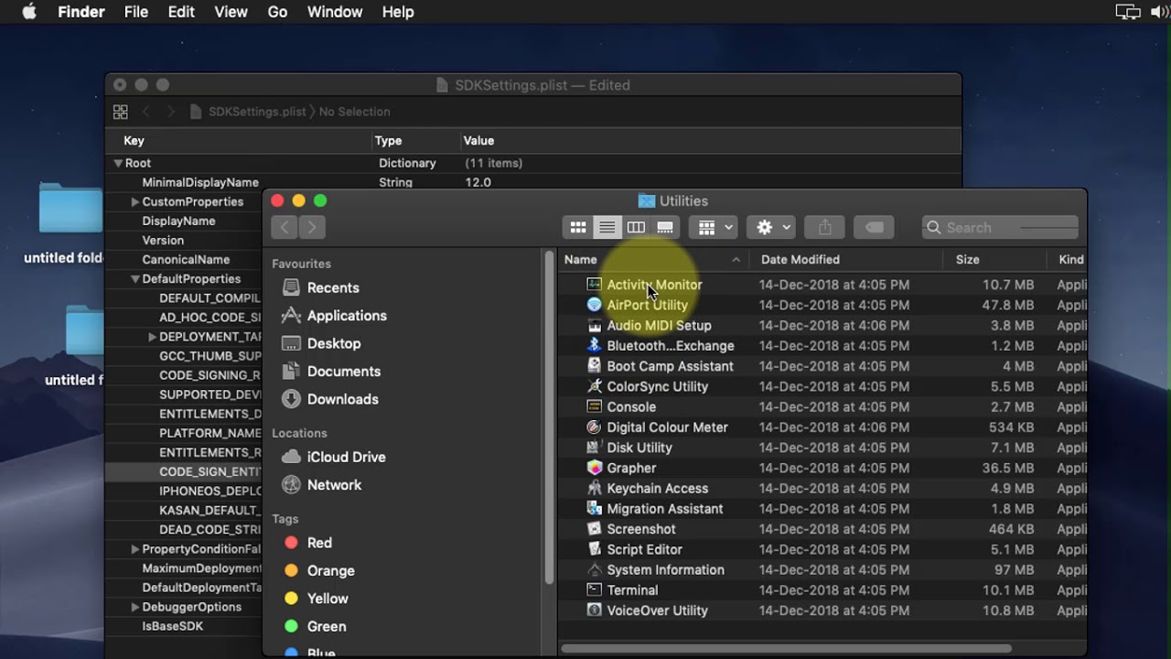Select the Screenshot app icon
Screen dimensions: 1171x659
[x=594, y=529]
